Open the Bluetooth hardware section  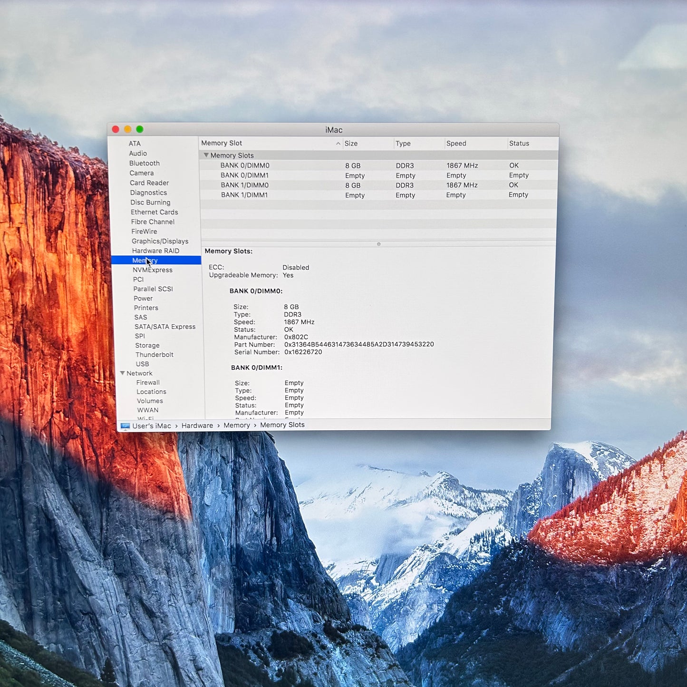(x=145, y=163)
